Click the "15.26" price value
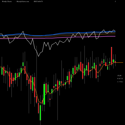Viewport: 125px width, 125px height. tap(119, 75)
